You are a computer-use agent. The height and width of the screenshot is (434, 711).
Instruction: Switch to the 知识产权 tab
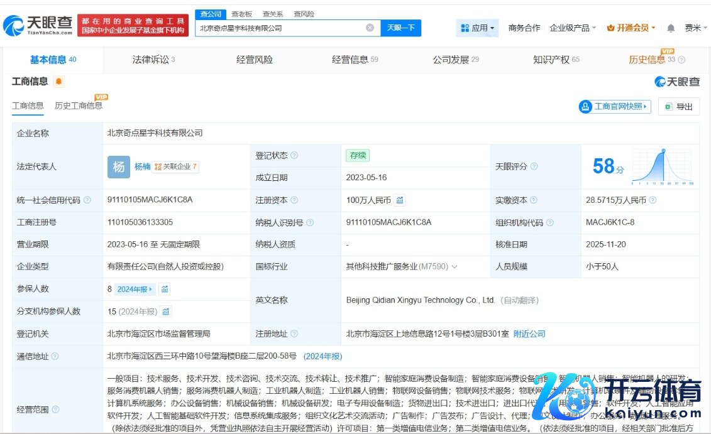556,60
